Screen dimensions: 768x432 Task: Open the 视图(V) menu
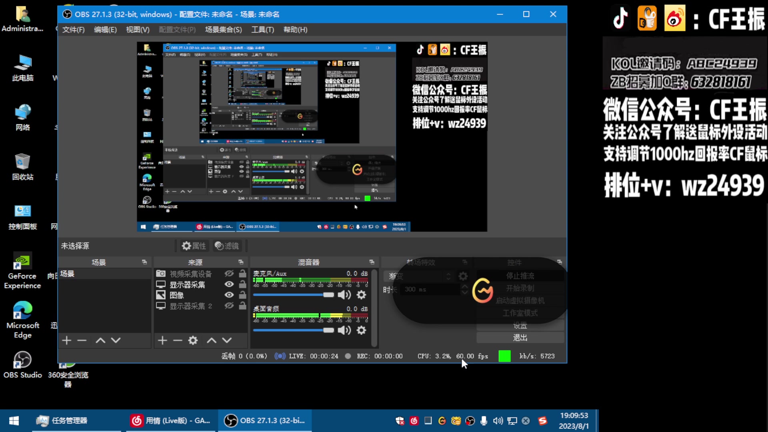coord(138,30)
